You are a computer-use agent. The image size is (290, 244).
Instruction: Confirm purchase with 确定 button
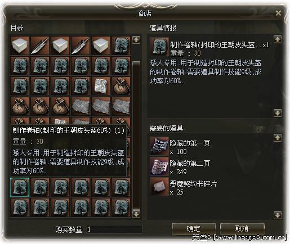click(194, 229)
